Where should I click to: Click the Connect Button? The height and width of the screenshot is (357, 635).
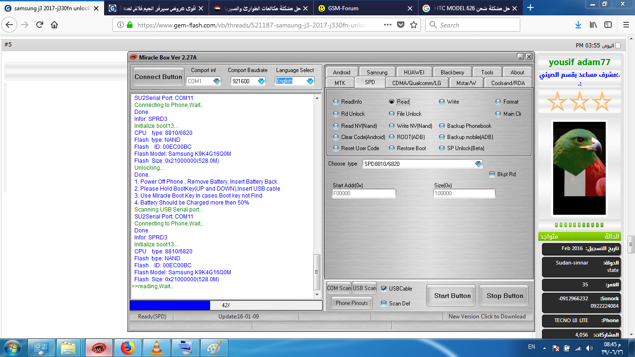click(159, 77)
